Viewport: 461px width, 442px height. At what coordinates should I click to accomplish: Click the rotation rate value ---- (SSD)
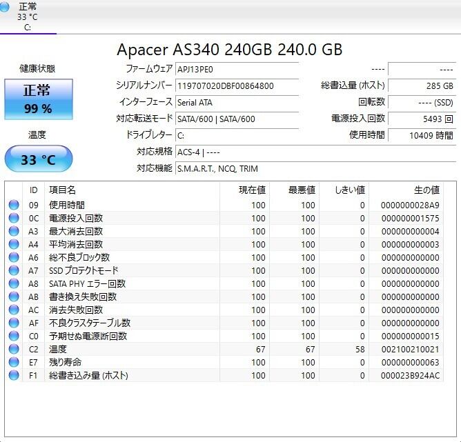point(422,102)
